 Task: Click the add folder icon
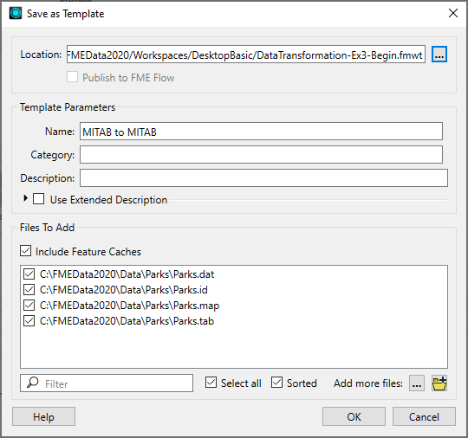[439, 383]
